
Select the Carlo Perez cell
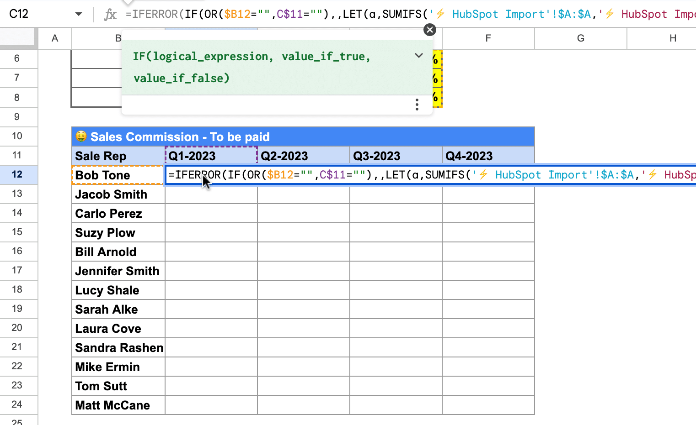[118, 213]
